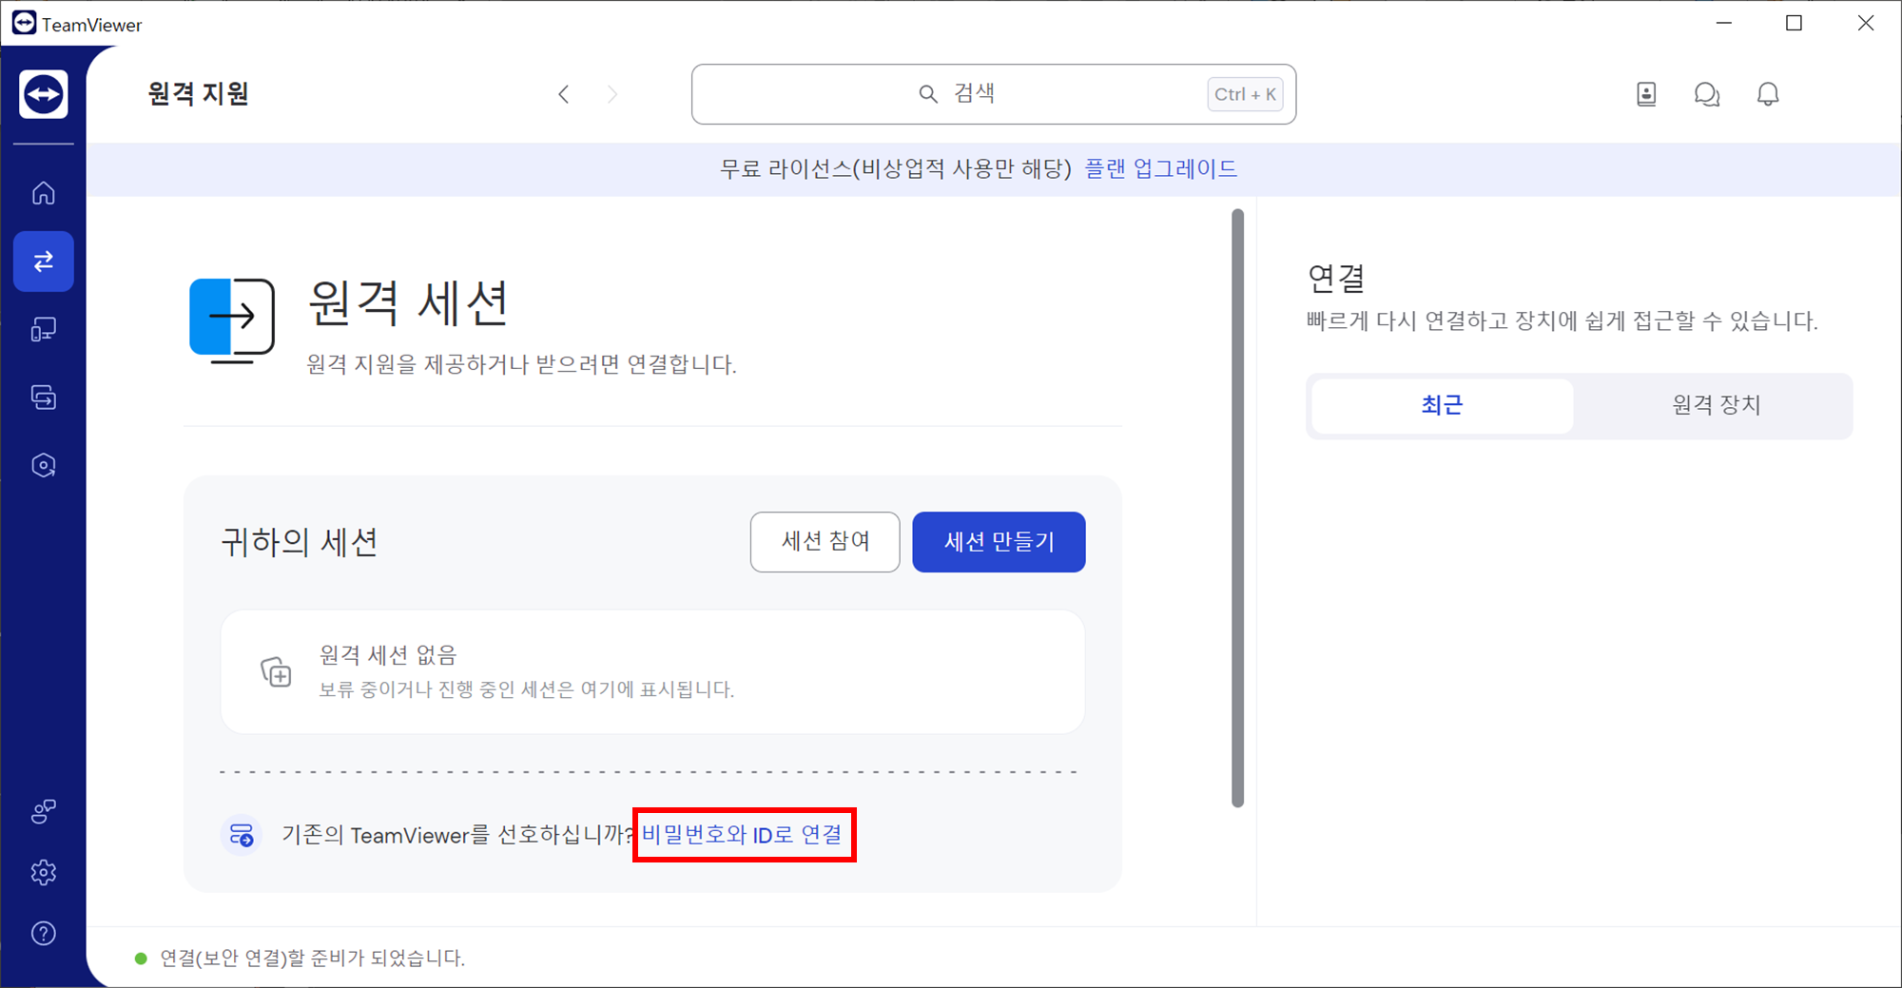
Task: Open the integrations icon above the gear
Action: coord(44,811)
